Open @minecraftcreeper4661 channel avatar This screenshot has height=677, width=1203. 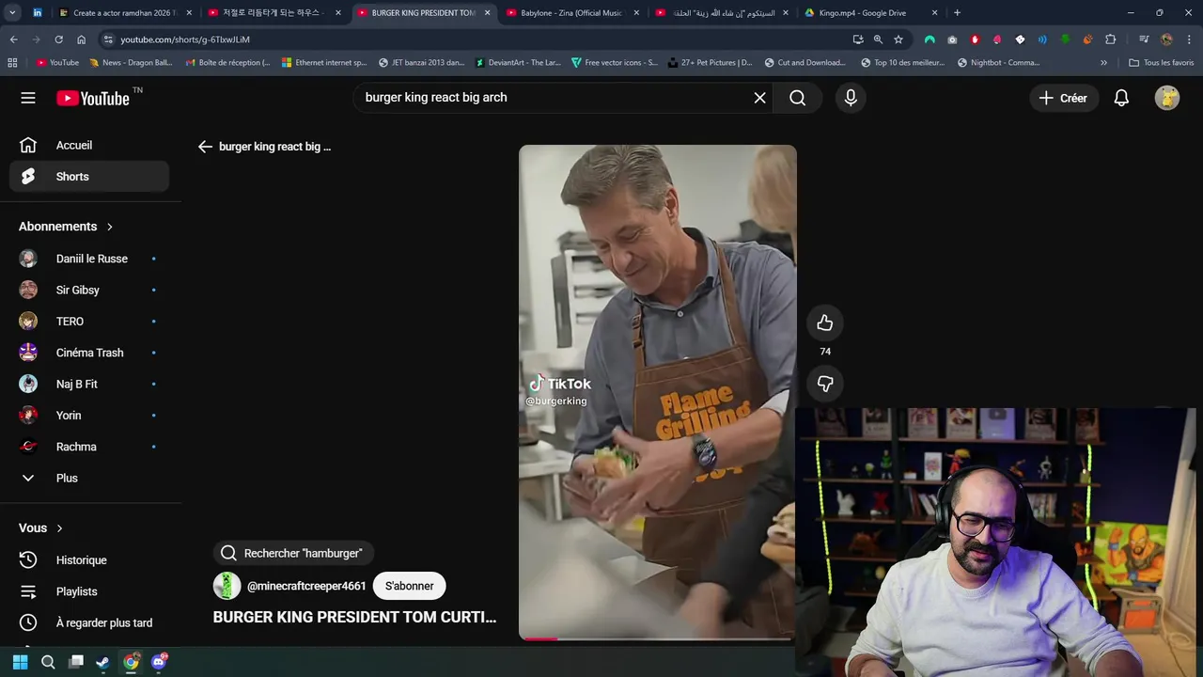point(227,586)
